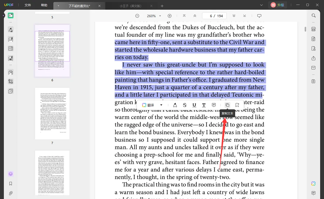Open the Bookmarks panel icon in left sidebar
The height and width of the screenshot is (199, 324).
click(x=11, y=184)
